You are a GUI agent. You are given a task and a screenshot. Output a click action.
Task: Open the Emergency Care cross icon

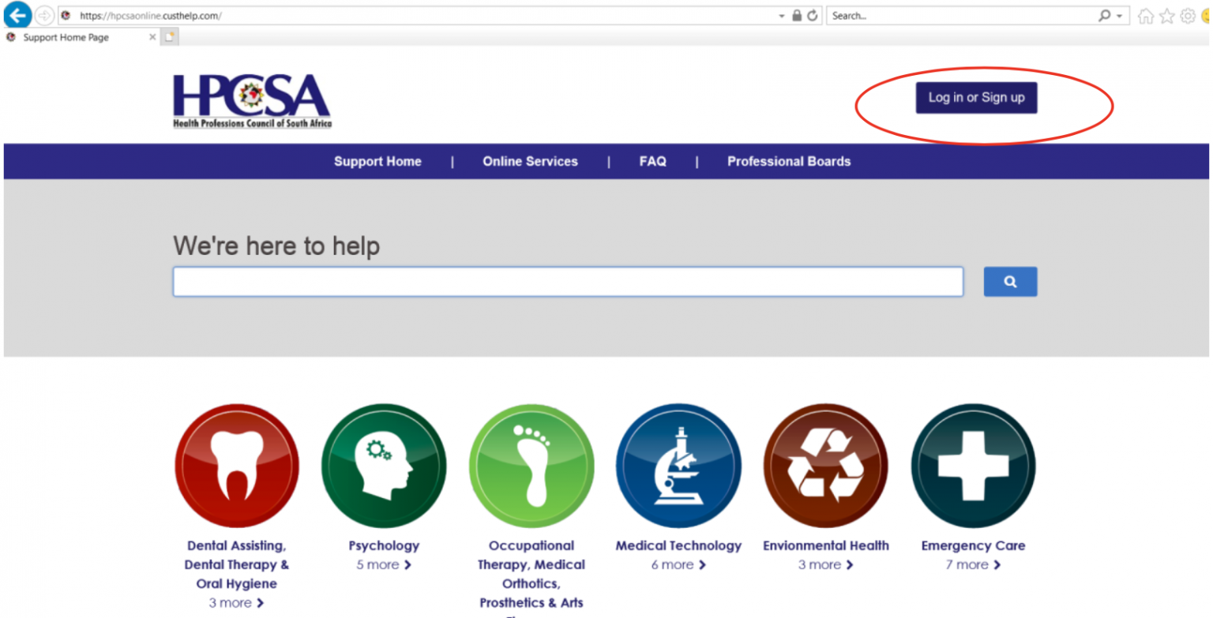coord(972,466)
